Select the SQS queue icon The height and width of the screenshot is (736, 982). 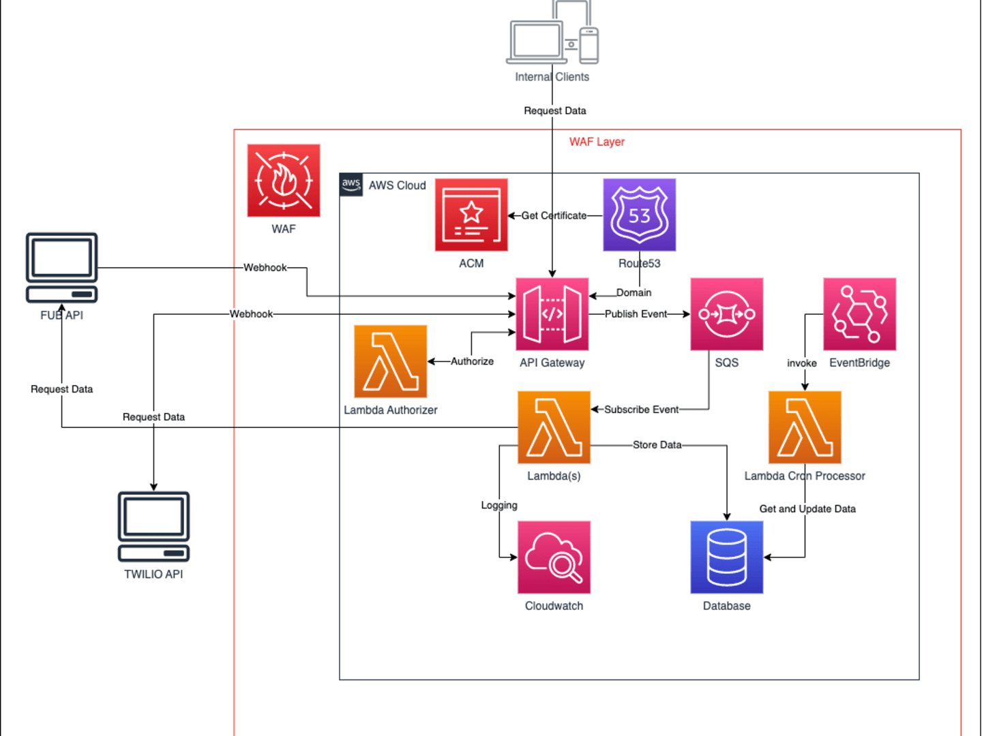727,314
